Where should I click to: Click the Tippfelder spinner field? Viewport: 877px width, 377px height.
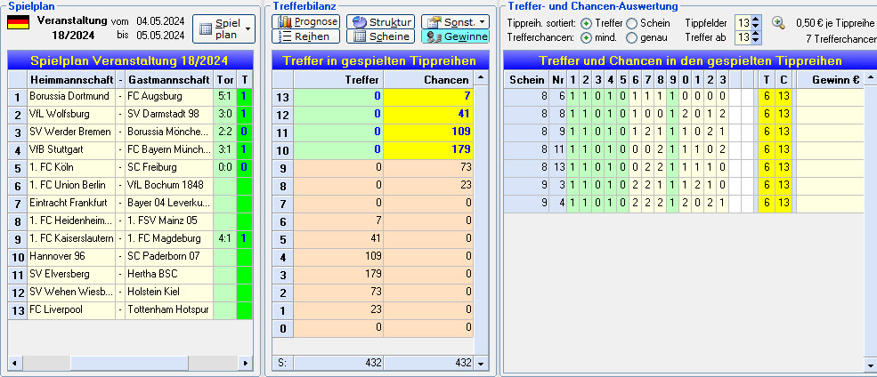(x=743, y=23)
